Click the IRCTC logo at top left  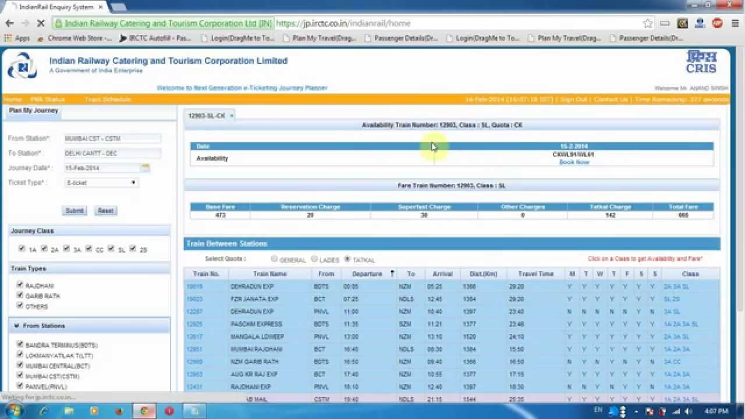(22, 65)
